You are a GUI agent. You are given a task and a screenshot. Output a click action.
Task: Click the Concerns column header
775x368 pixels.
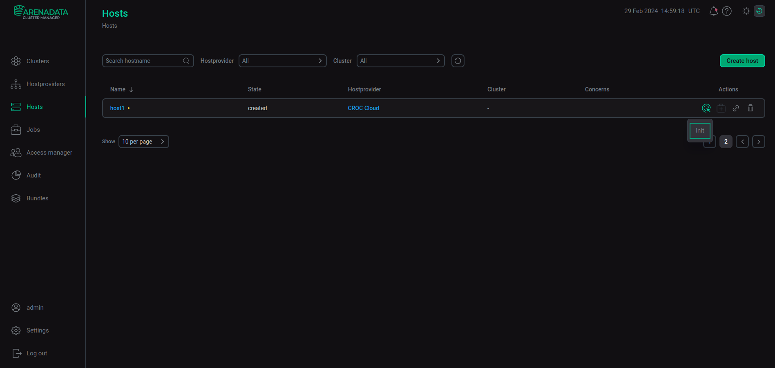pyautogui.click(x=597, y=89)
